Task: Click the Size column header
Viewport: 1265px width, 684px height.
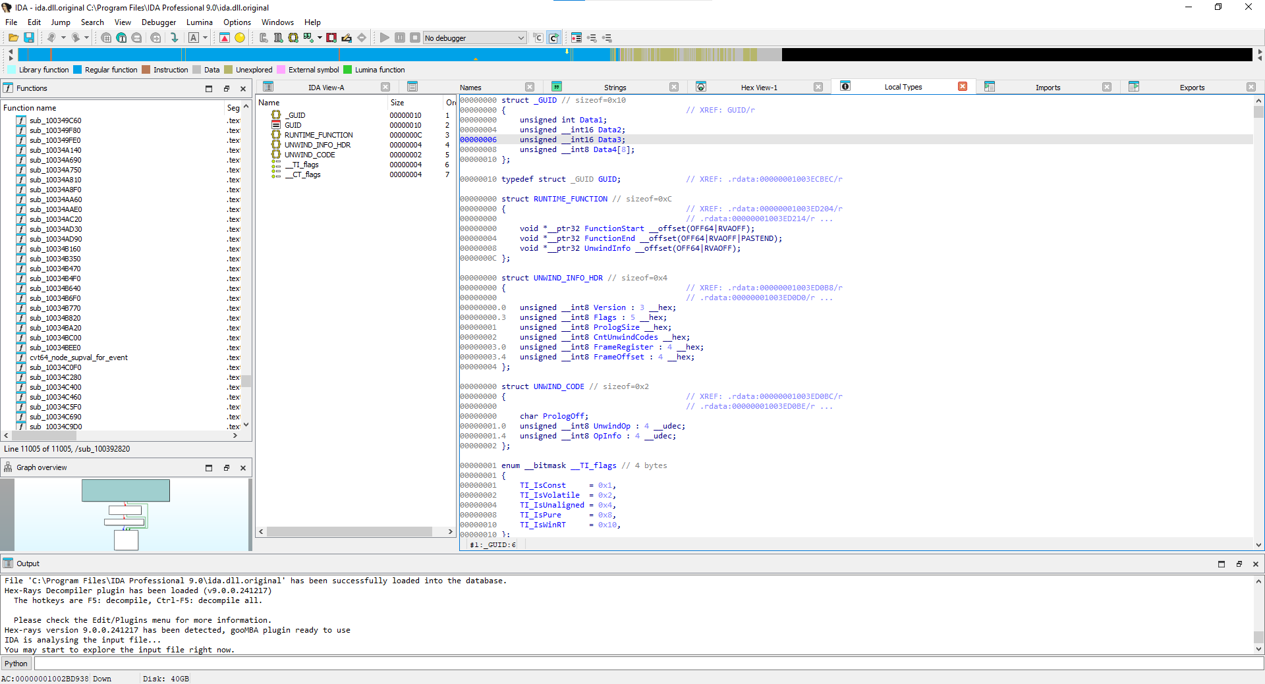Action: pos(415,103)
